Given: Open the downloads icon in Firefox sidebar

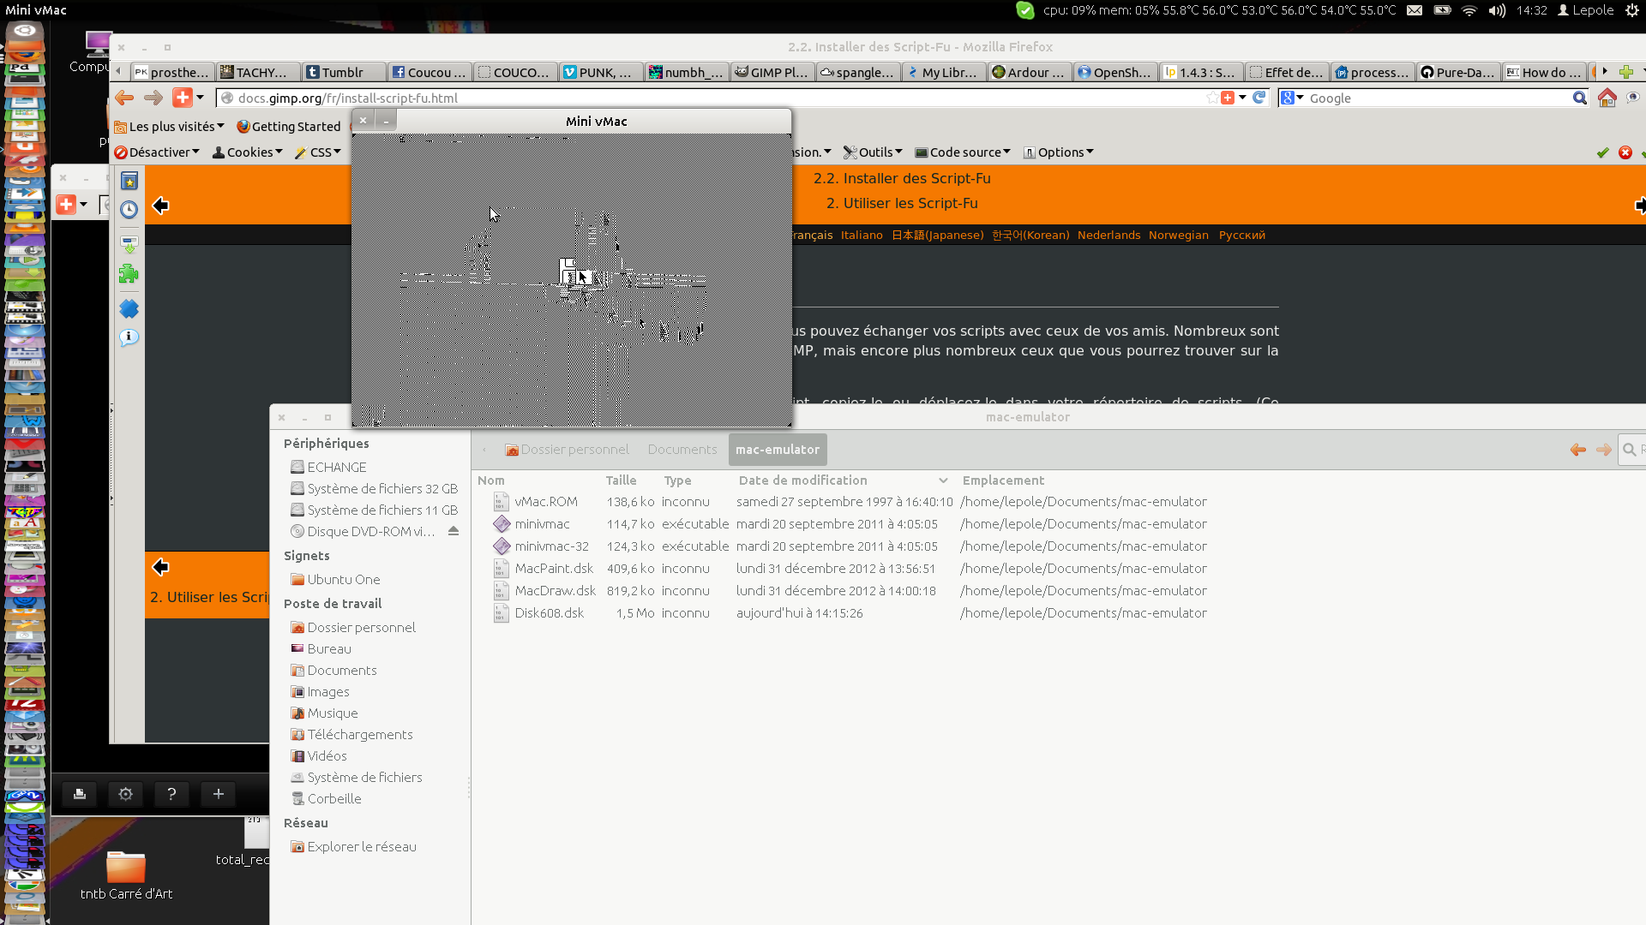Looking at the screenshot, I should pyautogui.click(x=129, y=244).
